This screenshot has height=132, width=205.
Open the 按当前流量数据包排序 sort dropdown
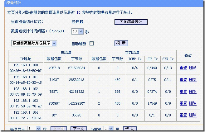[x=34, y=43]
